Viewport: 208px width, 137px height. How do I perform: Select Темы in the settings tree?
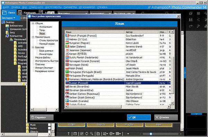point(42,30)
